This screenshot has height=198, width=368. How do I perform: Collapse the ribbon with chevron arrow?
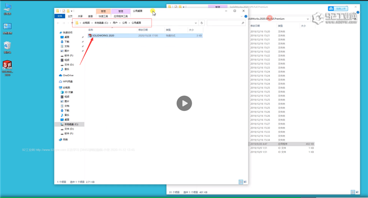242,16
